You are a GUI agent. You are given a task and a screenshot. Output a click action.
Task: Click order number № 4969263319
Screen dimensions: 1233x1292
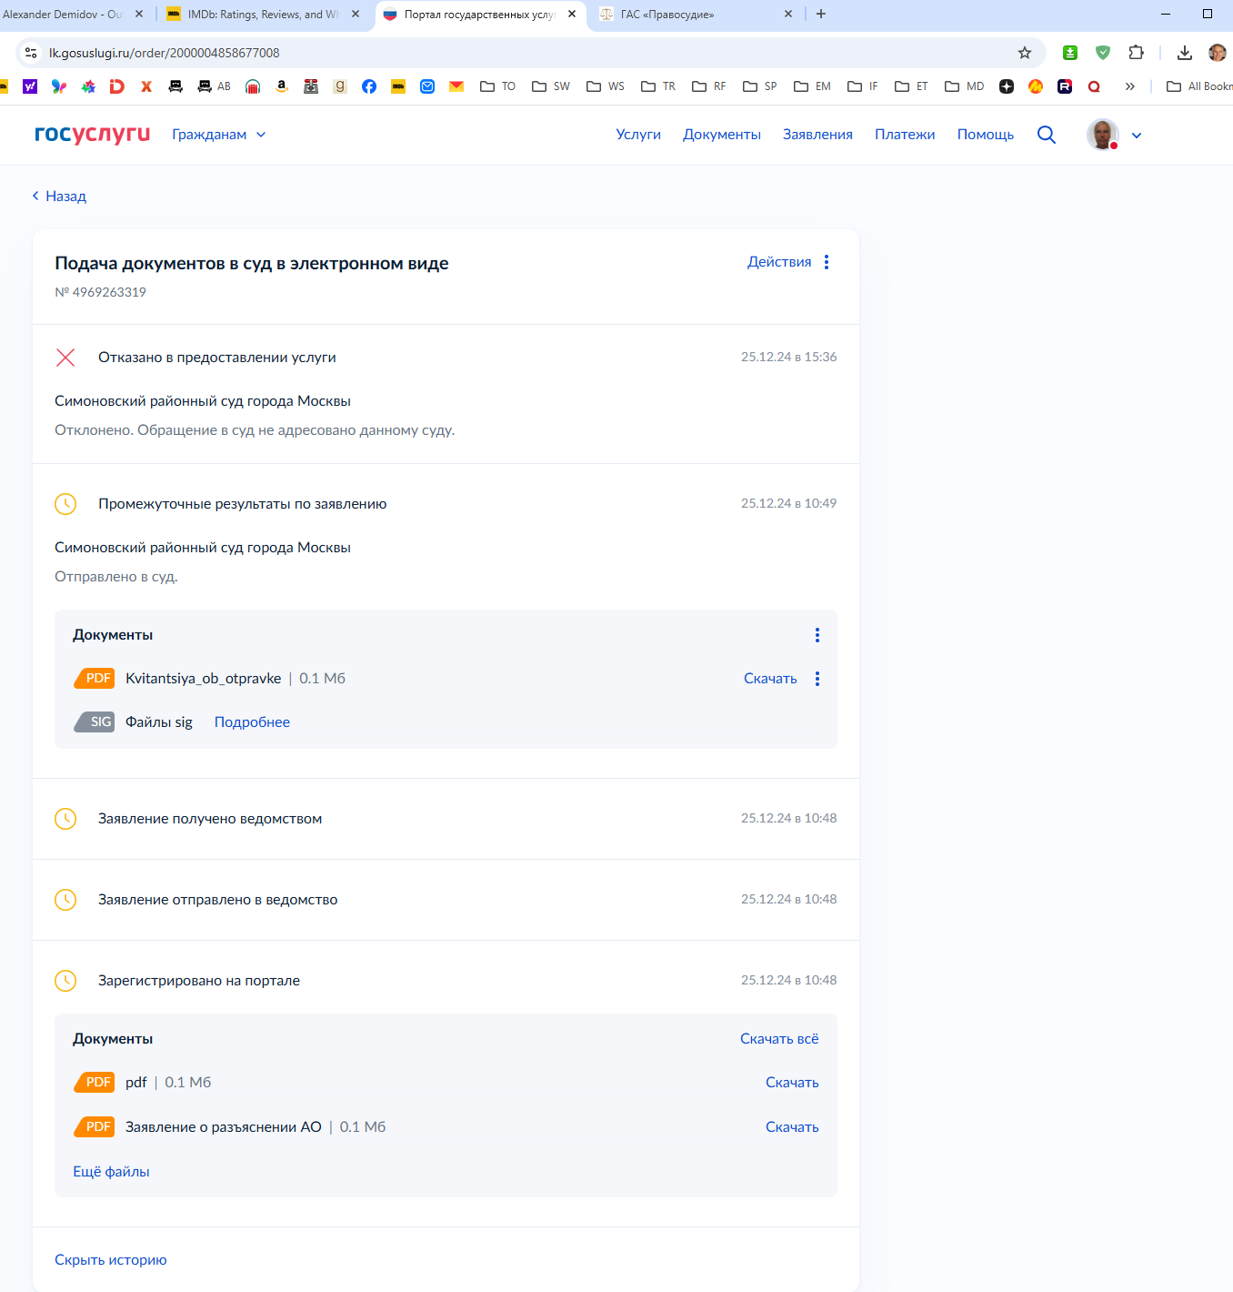(100, 292)
